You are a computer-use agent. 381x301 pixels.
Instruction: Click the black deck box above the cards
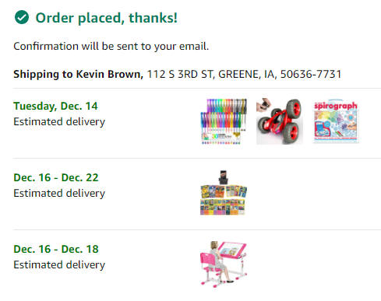coord(223,177)
